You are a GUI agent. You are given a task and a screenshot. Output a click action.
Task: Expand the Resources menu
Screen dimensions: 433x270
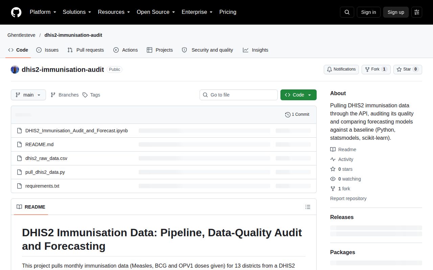coord(114,12)
